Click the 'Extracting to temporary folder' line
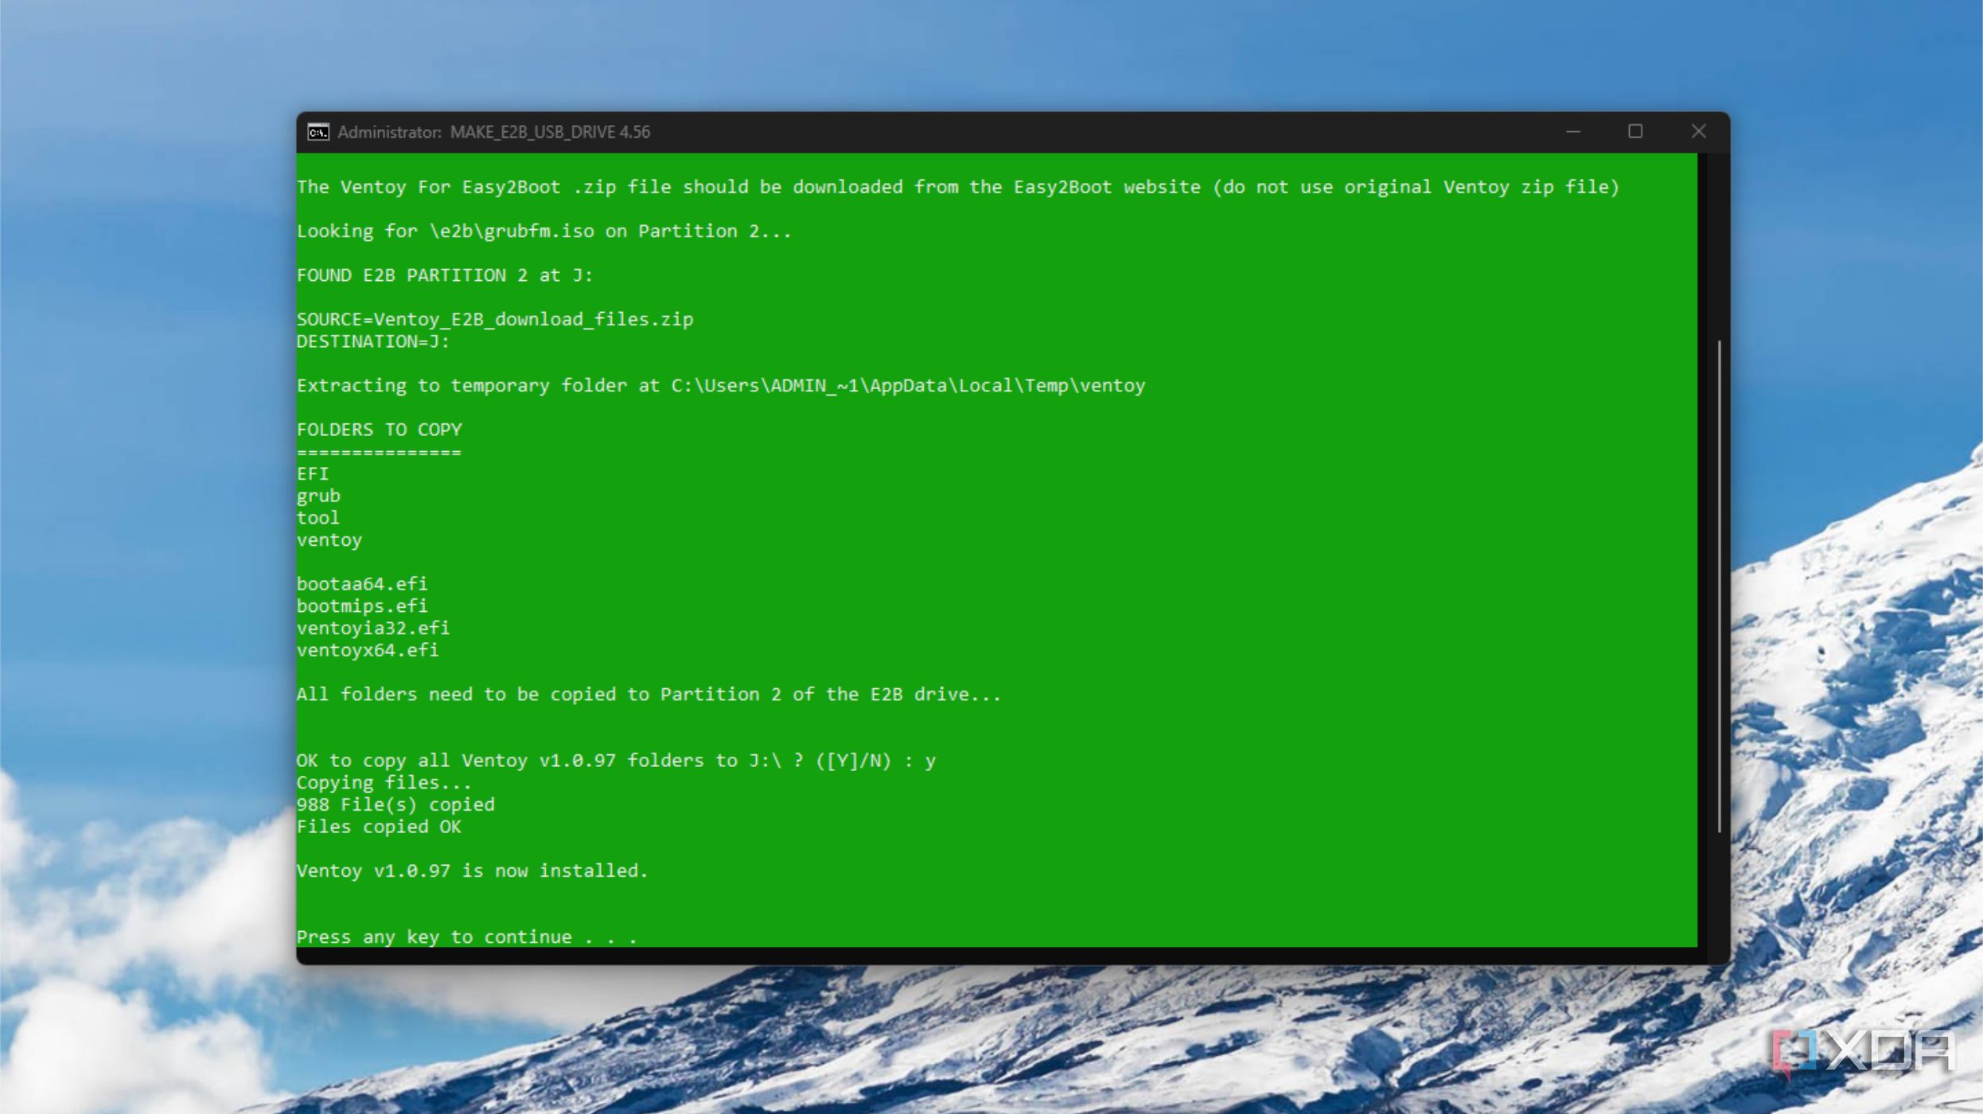 [721, 386]
